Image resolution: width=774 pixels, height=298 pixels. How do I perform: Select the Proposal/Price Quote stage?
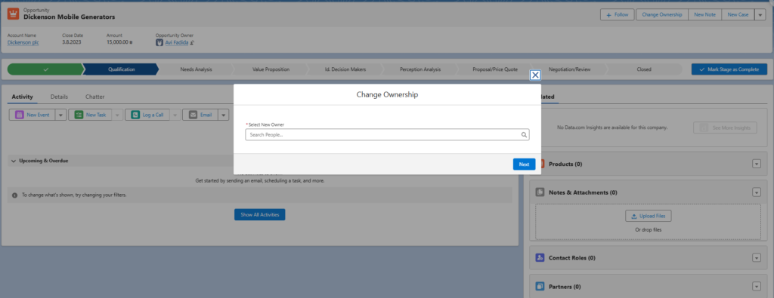coord(495,69)
